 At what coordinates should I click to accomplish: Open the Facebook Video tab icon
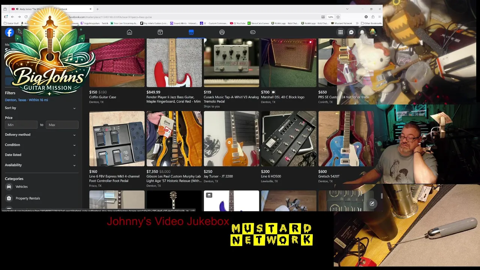160,32
